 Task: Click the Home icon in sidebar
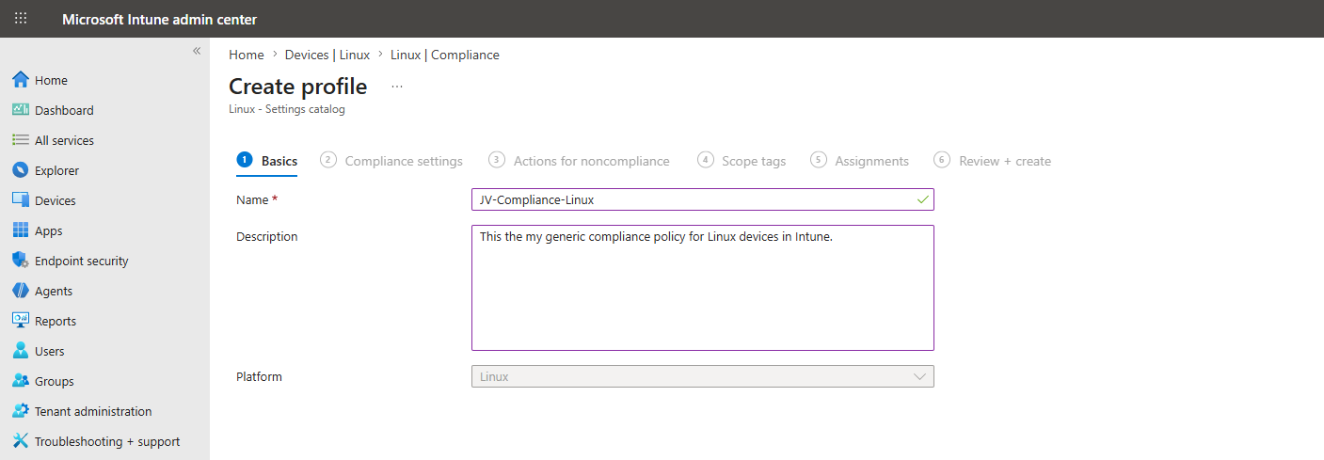21,80
